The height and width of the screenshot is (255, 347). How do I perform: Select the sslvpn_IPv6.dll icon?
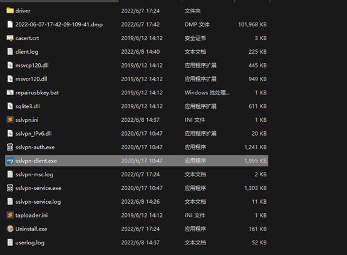point(10,133)
